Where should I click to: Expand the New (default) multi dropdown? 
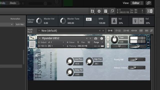point(39,30)
